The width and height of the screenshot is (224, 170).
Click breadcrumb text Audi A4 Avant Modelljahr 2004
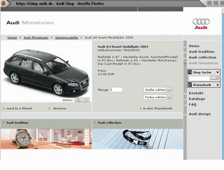109,37
